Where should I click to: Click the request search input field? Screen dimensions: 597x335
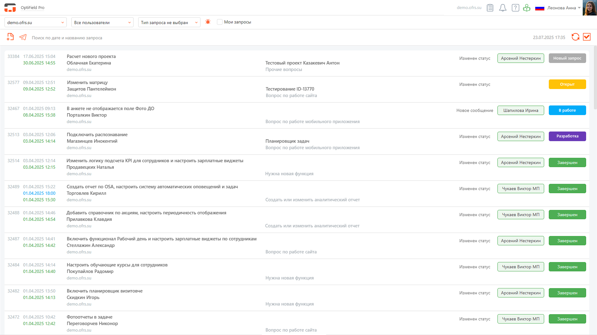(x=124, y=38)
